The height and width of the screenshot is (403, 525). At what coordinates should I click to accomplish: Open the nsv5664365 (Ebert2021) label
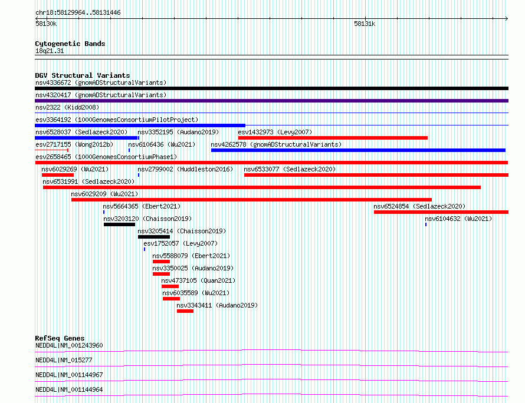142,206
